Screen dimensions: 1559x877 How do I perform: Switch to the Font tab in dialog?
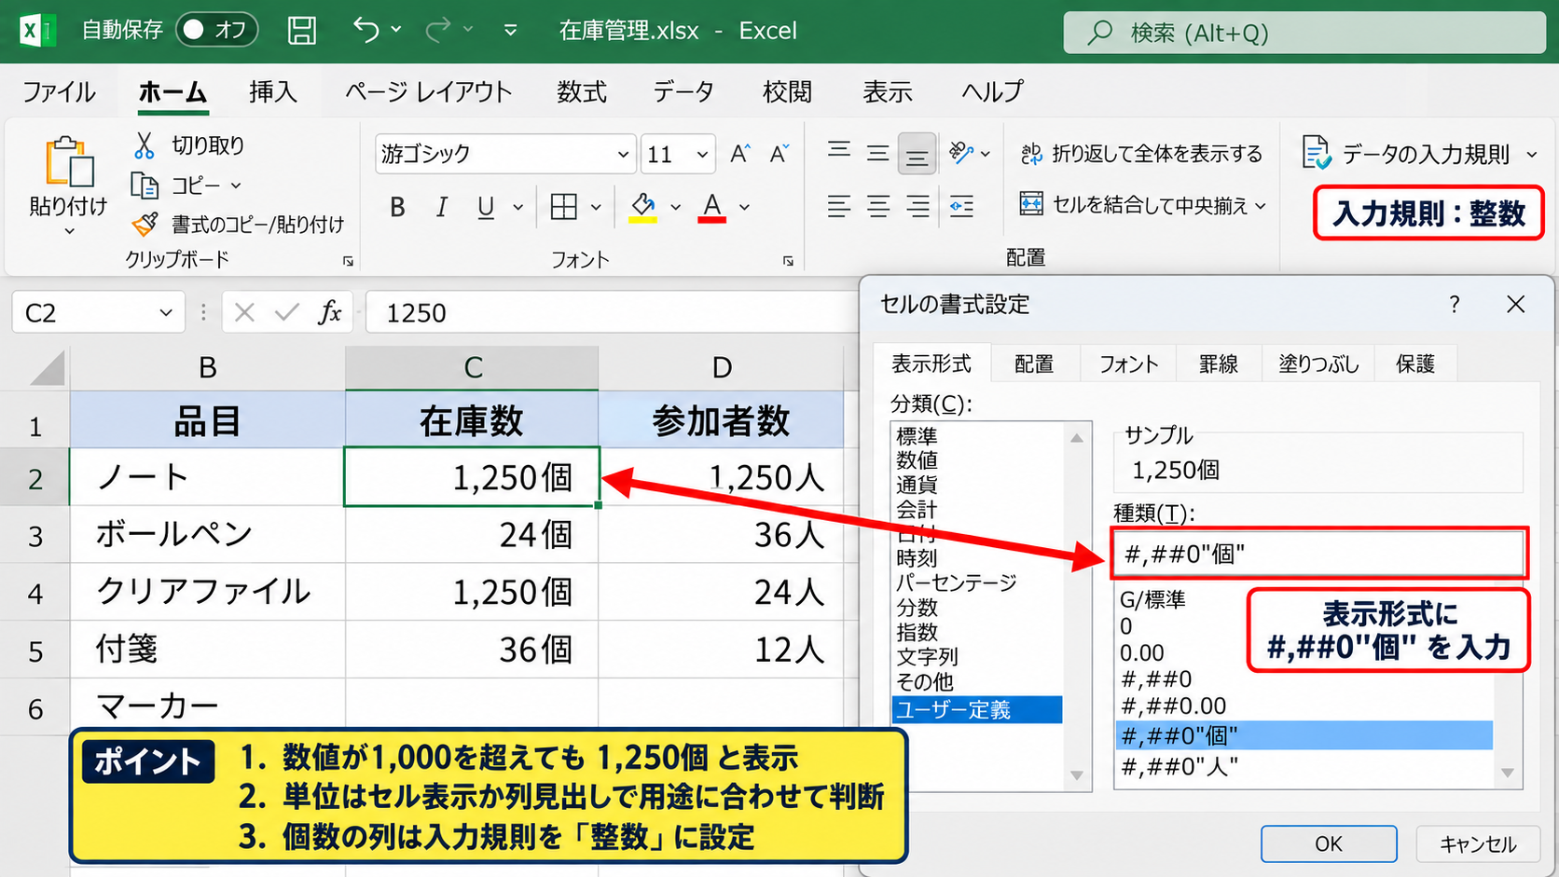(1128, 363)
